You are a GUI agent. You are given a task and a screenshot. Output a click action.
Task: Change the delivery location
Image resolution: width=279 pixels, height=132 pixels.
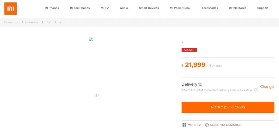click(x=267, y=87)
